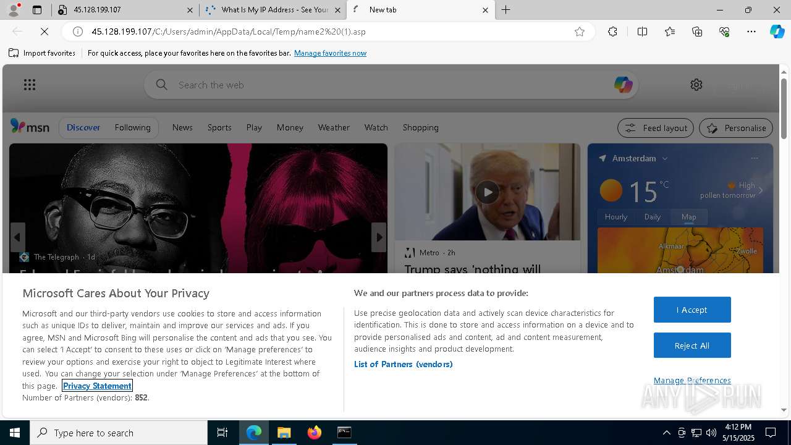Image resolution: width=791 pixels, height=445 pixels.
Task: View site information icon in address bar
Action: [x=78, y=32]
